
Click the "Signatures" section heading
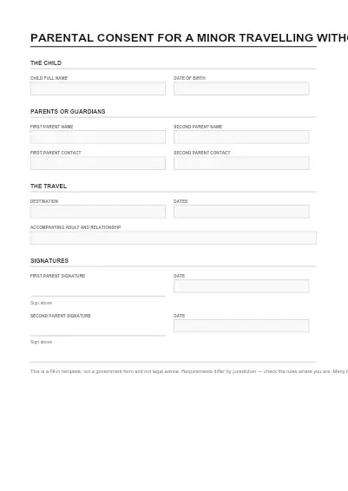[x=49, y=261]
